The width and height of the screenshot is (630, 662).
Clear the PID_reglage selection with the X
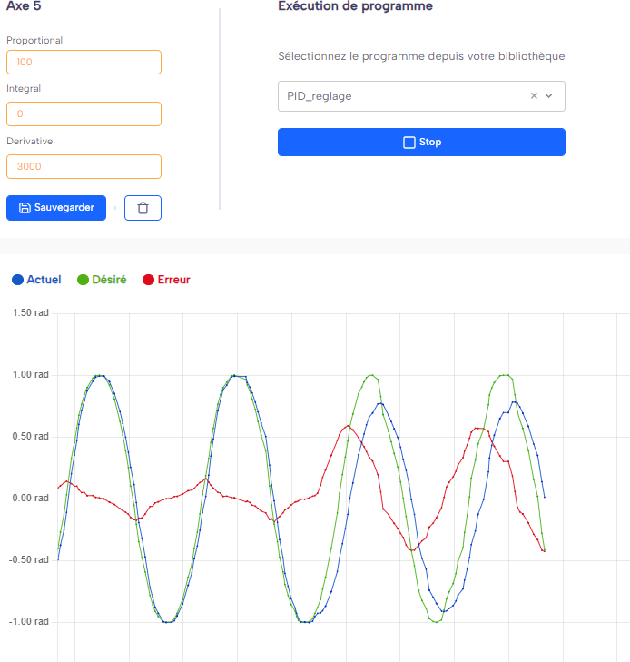(x=534, y=96)
